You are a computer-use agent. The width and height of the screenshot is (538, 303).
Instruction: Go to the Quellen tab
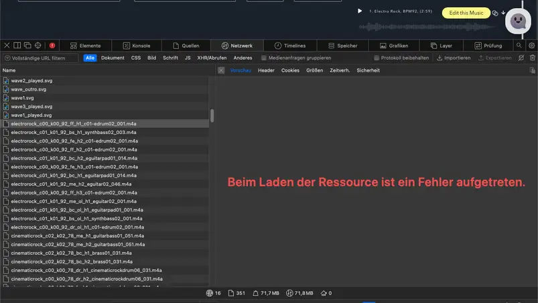click(186, 46)
